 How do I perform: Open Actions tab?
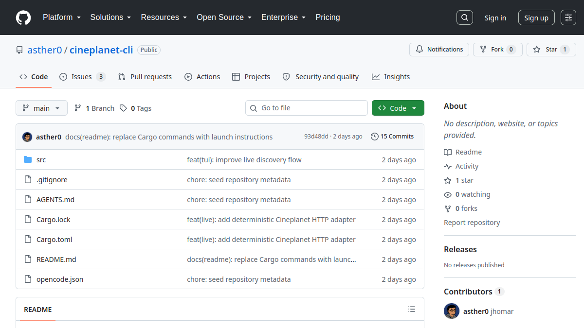point(202,77)
